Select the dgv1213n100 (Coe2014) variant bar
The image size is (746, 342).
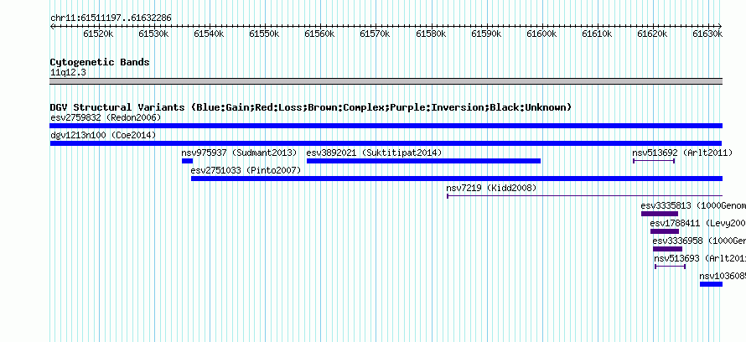point(386,143)
